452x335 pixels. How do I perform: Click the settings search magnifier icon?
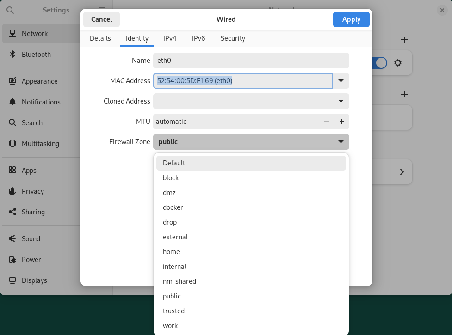tap(10, 10)
